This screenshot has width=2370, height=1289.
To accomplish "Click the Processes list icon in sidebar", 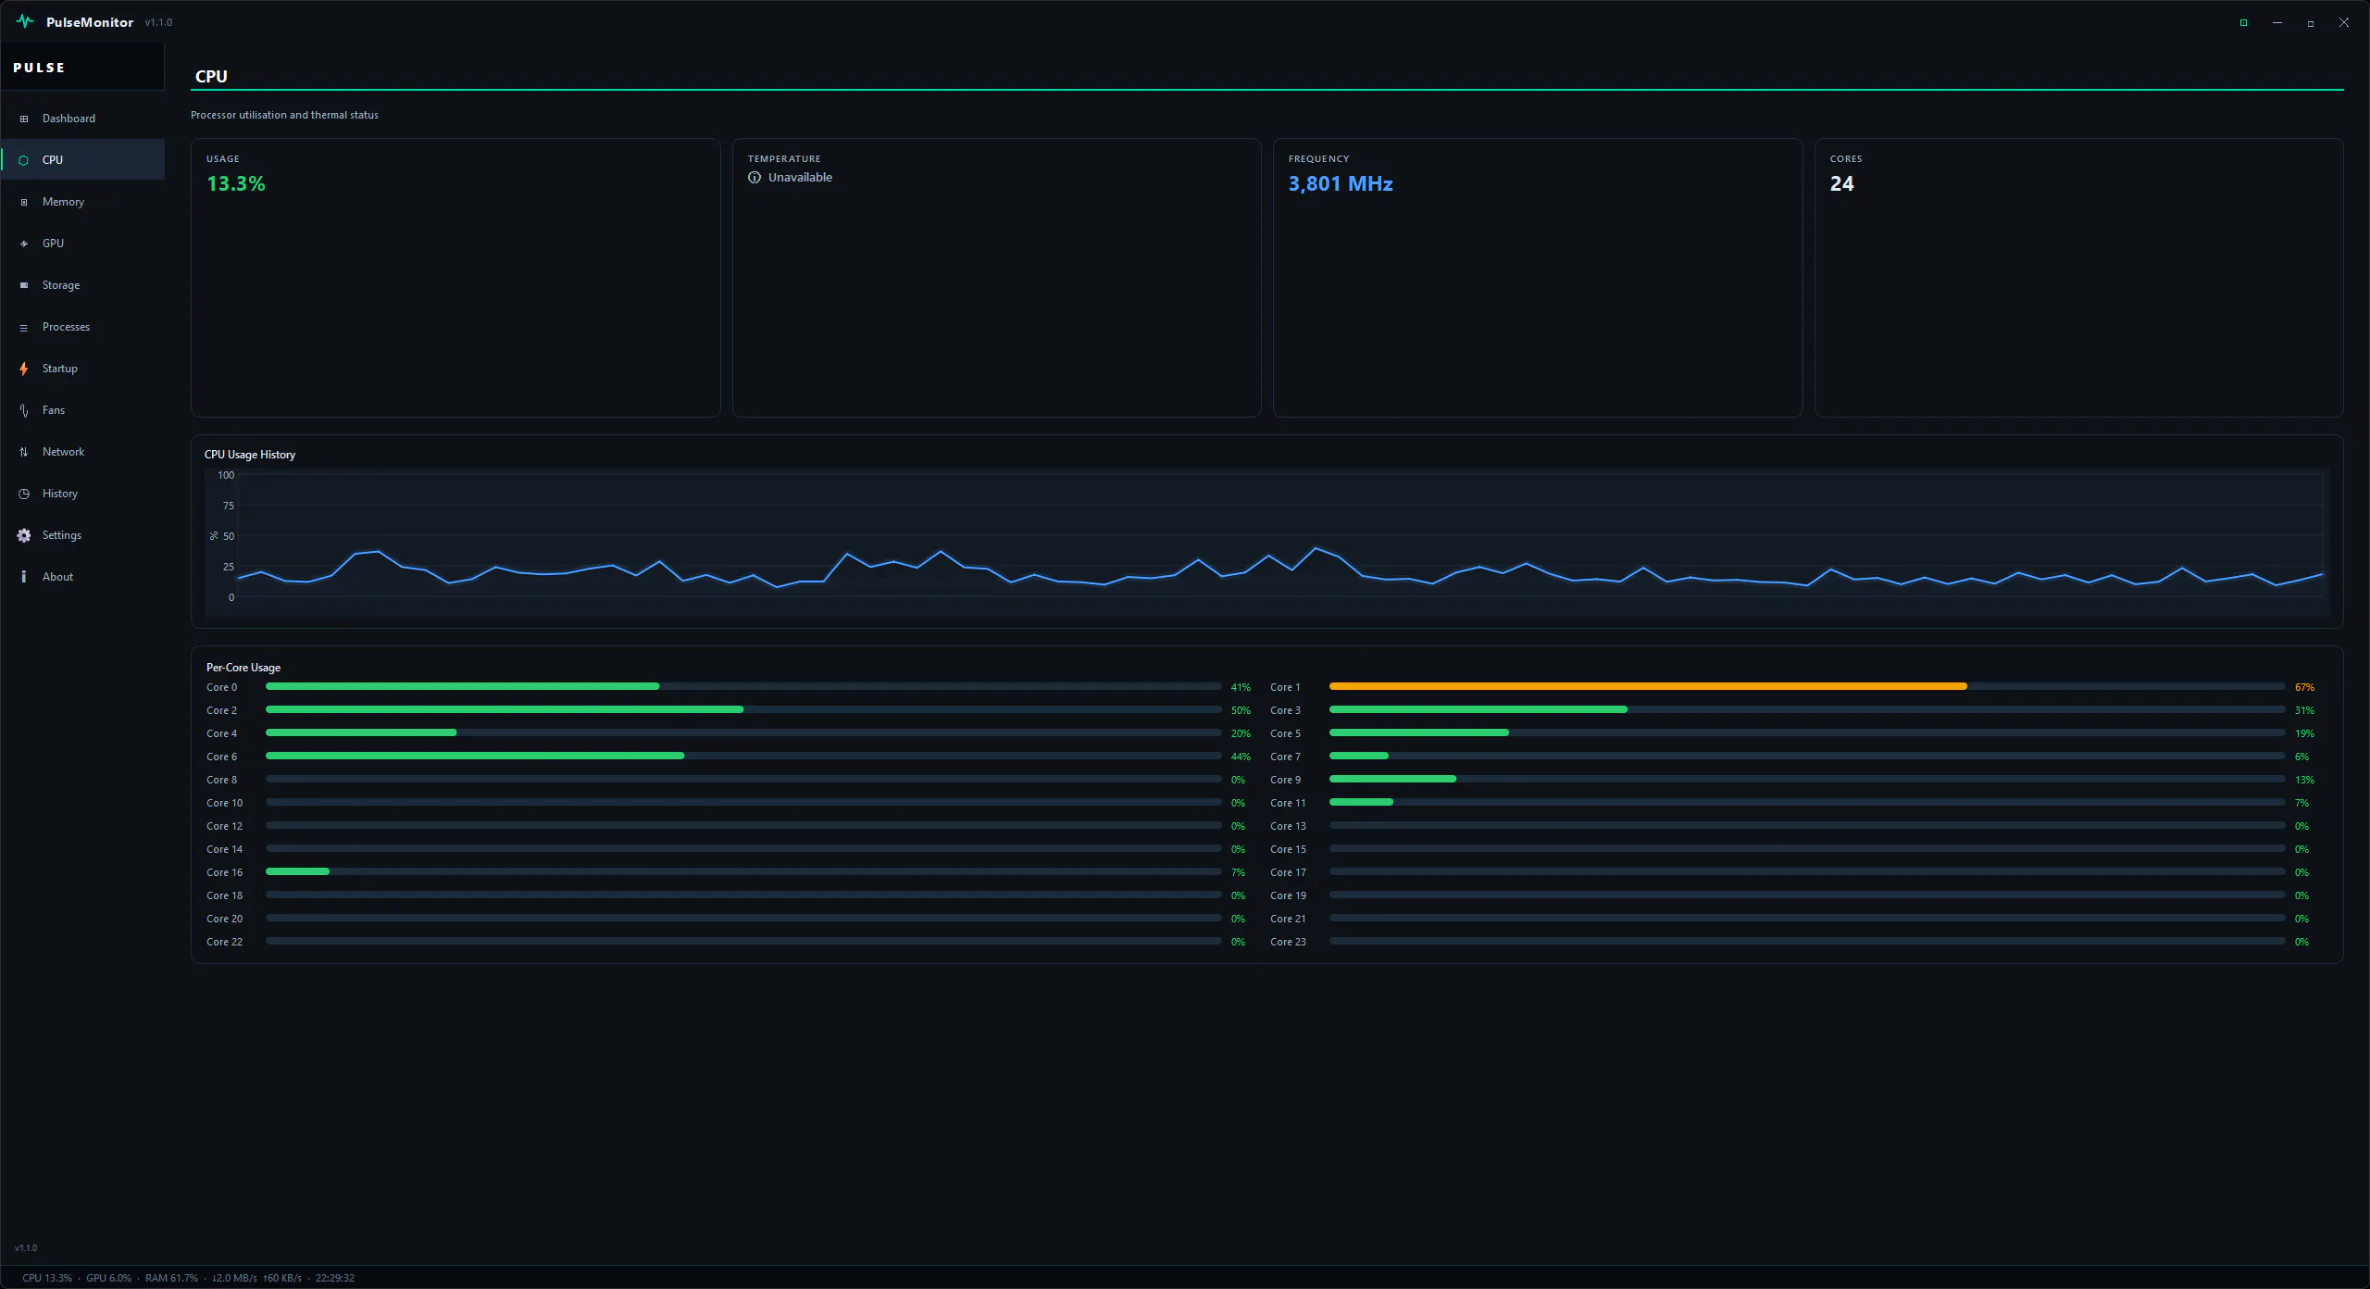I will tap(24, 328).
